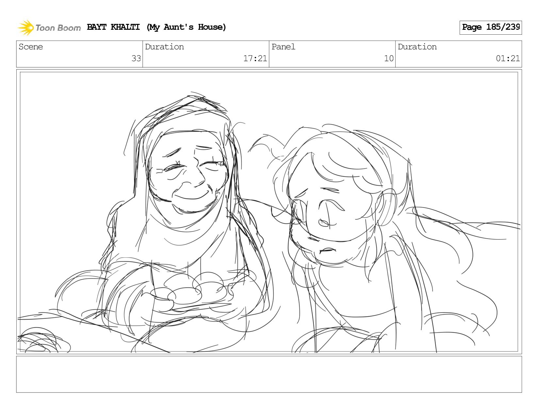The image size is (539, 417).
Task: Select the scene number '33'
Action: point(136,59)
